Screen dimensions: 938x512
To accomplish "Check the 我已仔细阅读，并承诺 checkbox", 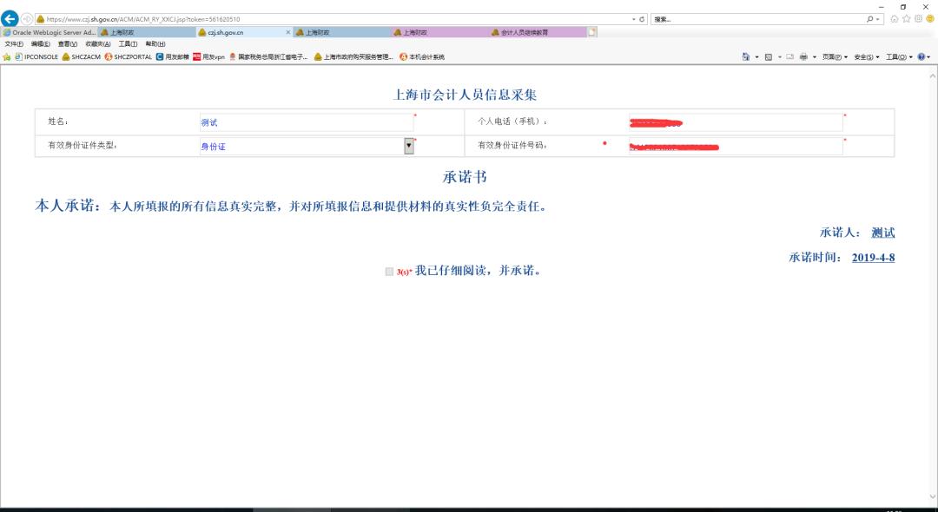I will coord(387,272).
